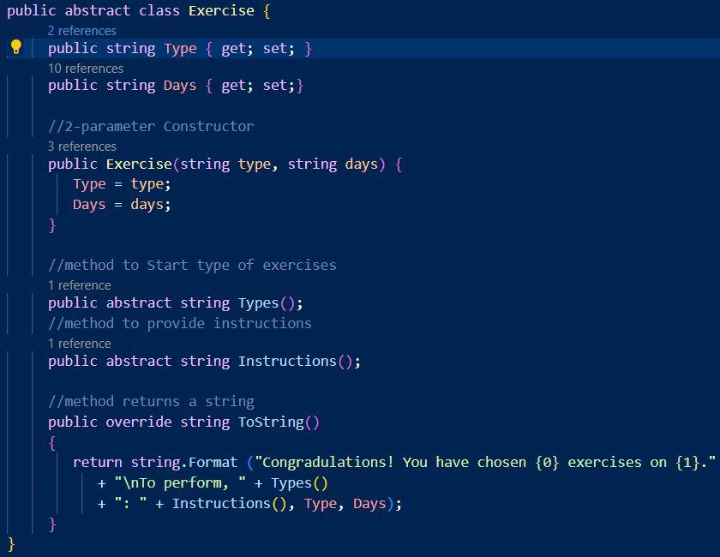Click the 'get;' accessor of the Type property
Screen dimensions: 720x557
(x=237, y=48)
